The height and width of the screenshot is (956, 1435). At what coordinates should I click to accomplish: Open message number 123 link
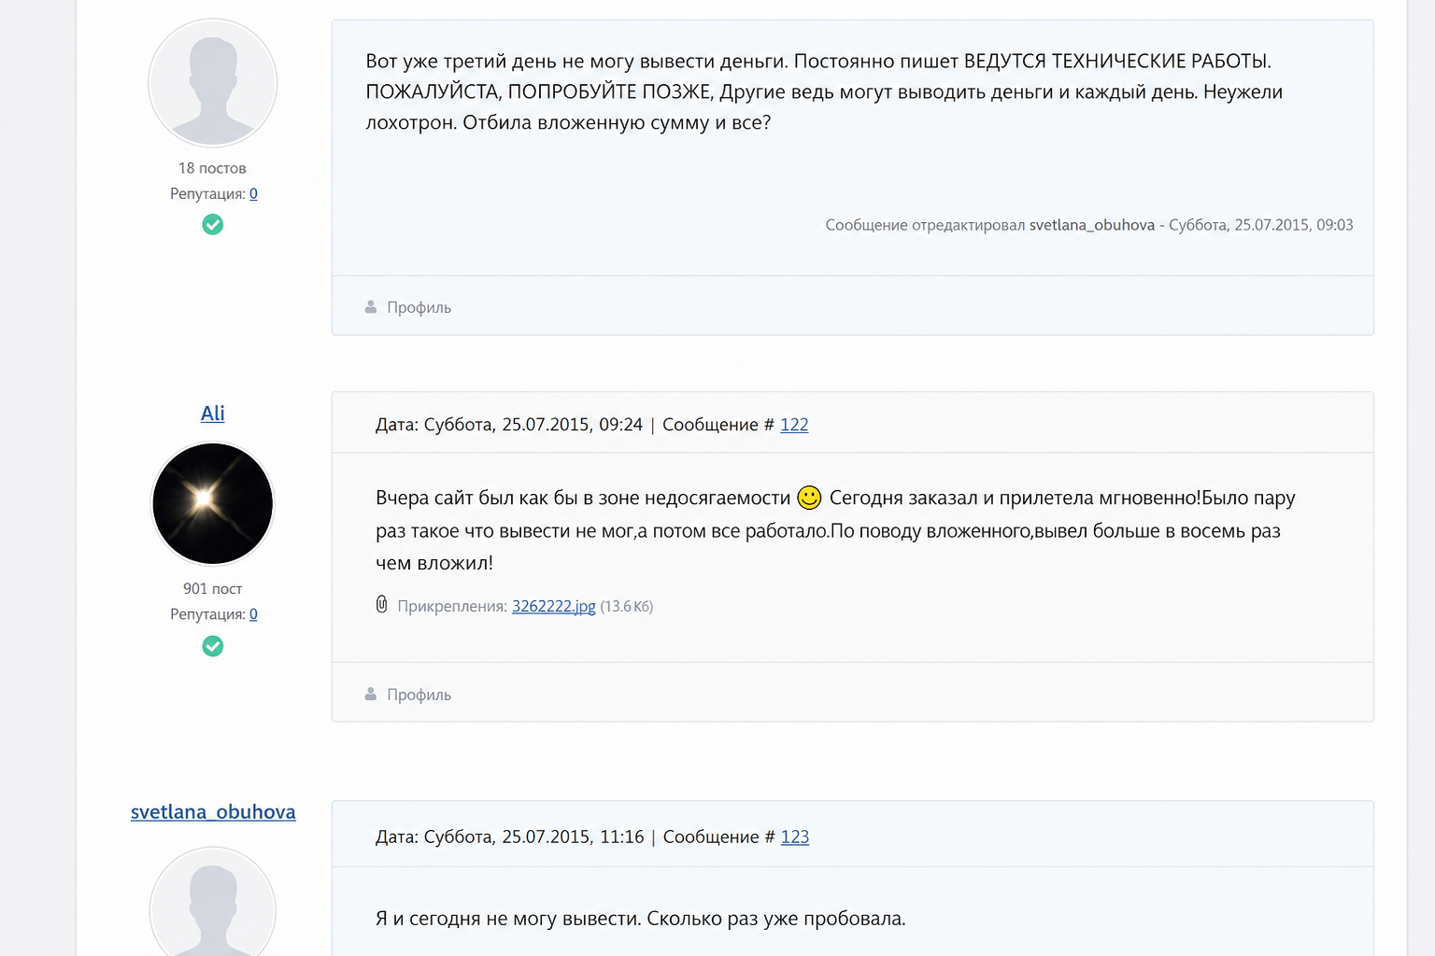click(795, 837)
